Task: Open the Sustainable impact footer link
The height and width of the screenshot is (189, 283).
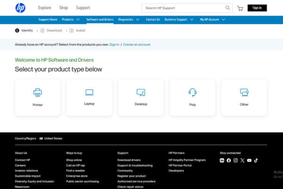Action: (x=28, y=176)
